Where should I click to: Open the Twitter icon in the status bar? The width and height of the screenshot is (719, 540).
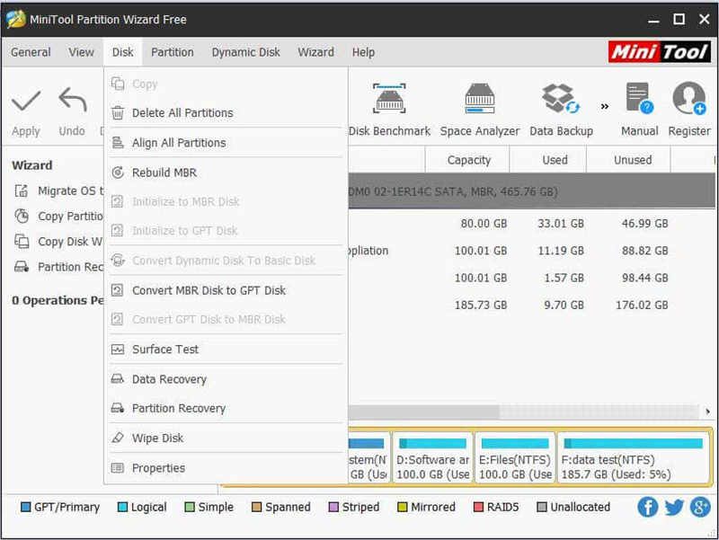674,507
